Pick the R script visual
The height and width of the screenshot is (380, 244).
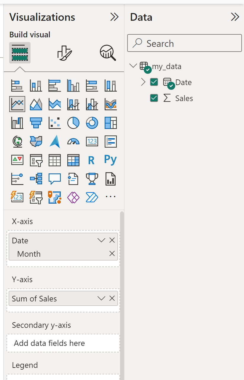click(x=91, y=160)
